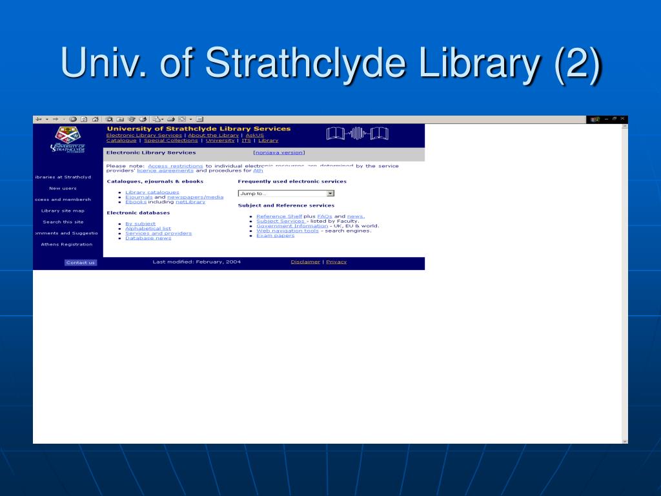Open the Media toolbar icon
Image resolution: width=661 pixels, height=496 pixels.
click(132, 119)
